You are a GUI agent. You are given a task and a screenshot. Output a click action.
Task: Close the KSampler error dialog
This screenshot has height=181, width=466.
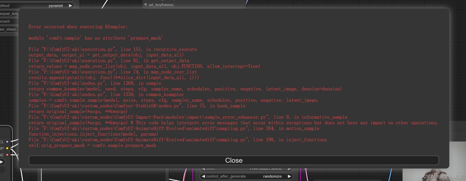tap(234, 160)
